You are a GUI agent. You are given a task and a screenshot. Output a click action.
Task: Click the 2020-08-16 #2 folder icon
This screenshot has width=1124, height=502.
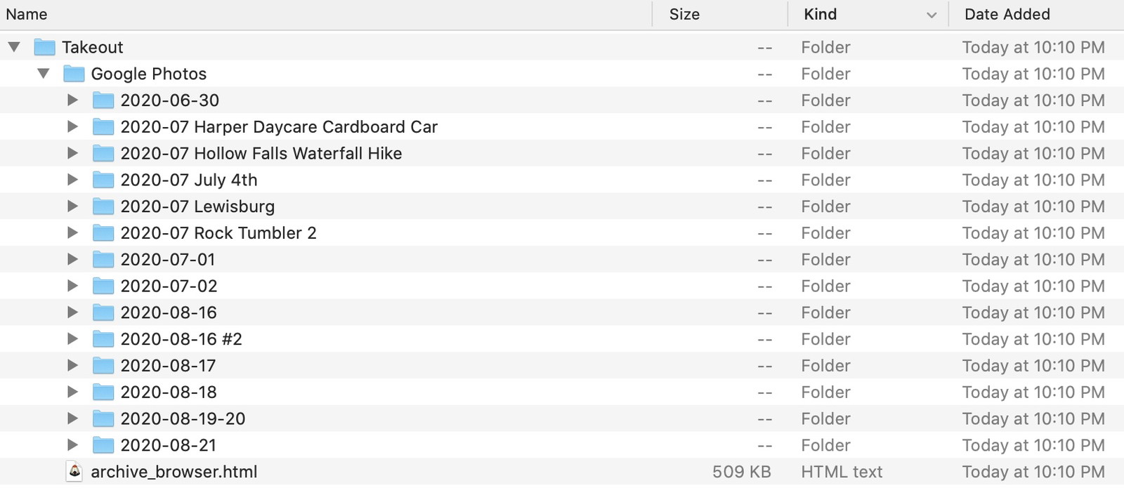[103, 338]
